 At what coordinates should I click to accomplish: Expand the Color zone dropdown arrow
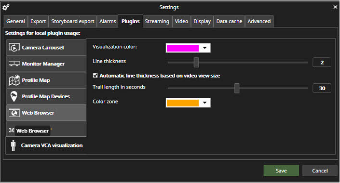click(204, 103)
